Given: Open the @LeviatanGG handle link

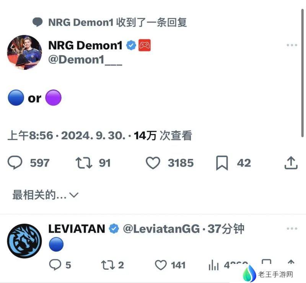Looking at the screenshot, I should 161,229.
